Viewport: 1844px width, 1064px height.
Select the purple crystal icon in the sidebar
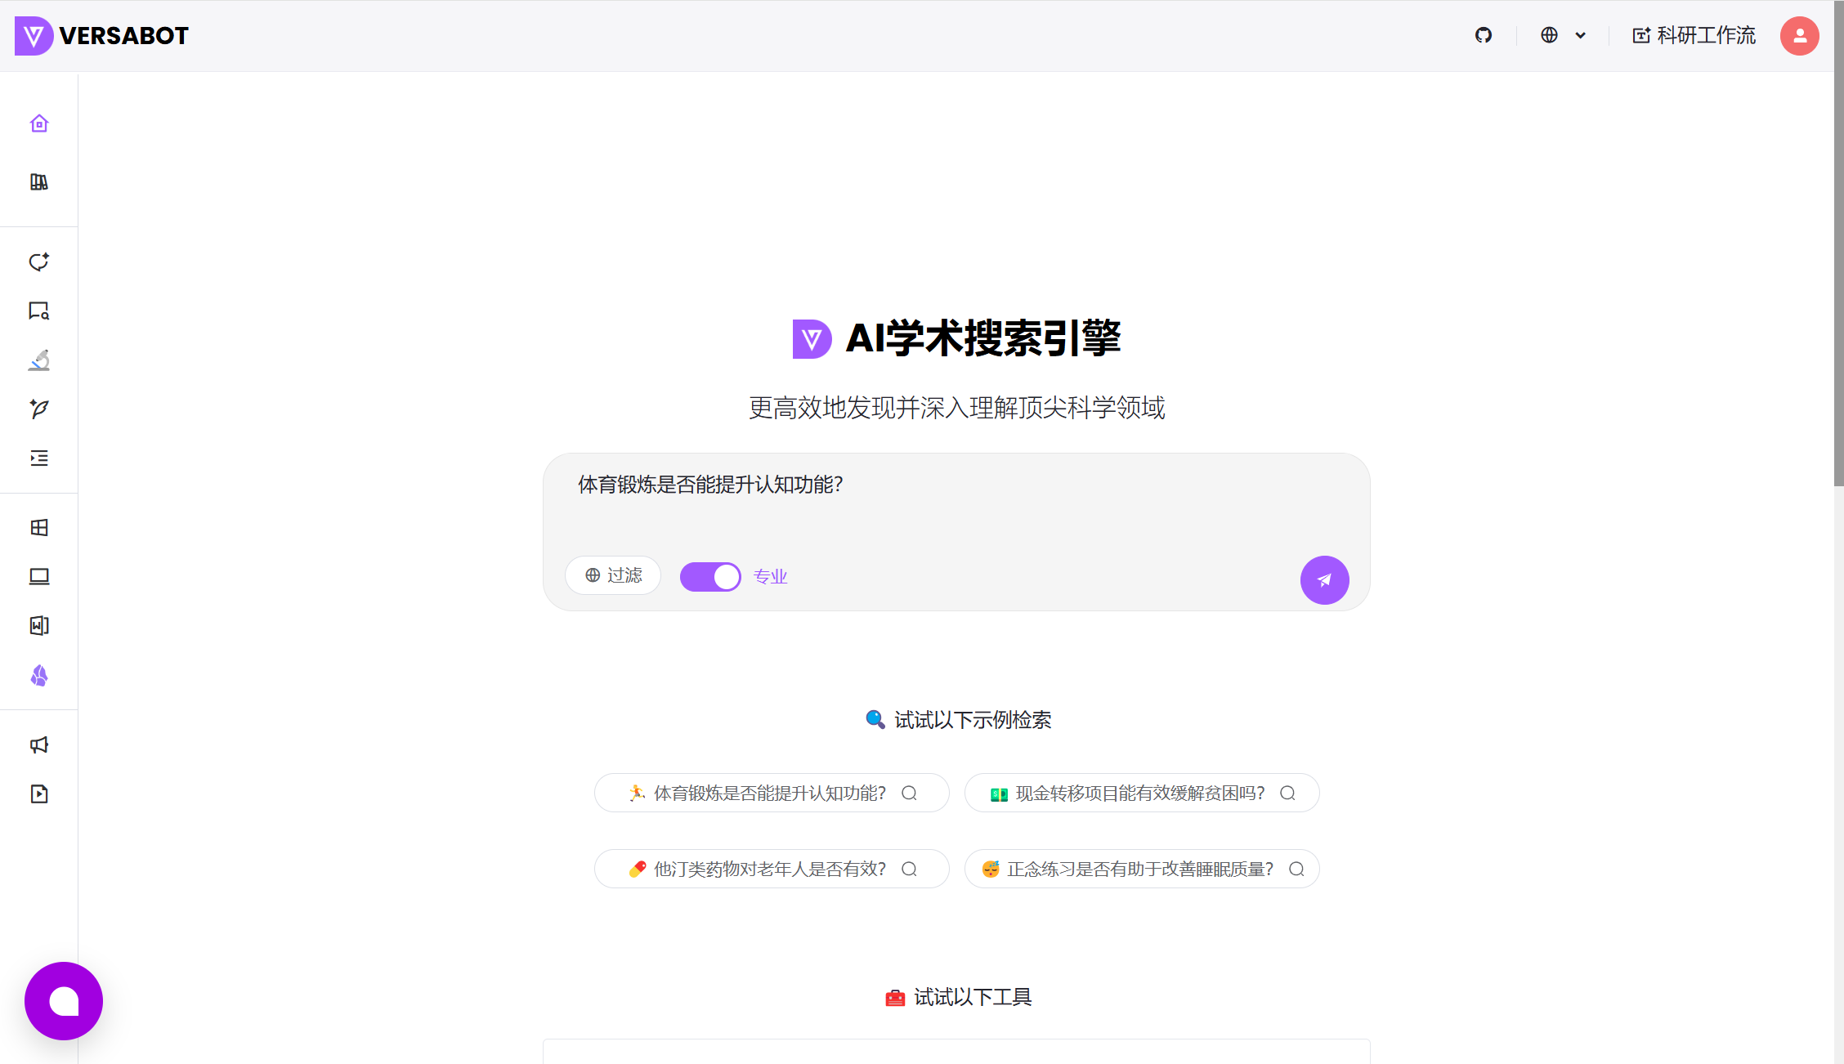coord(38,676)
